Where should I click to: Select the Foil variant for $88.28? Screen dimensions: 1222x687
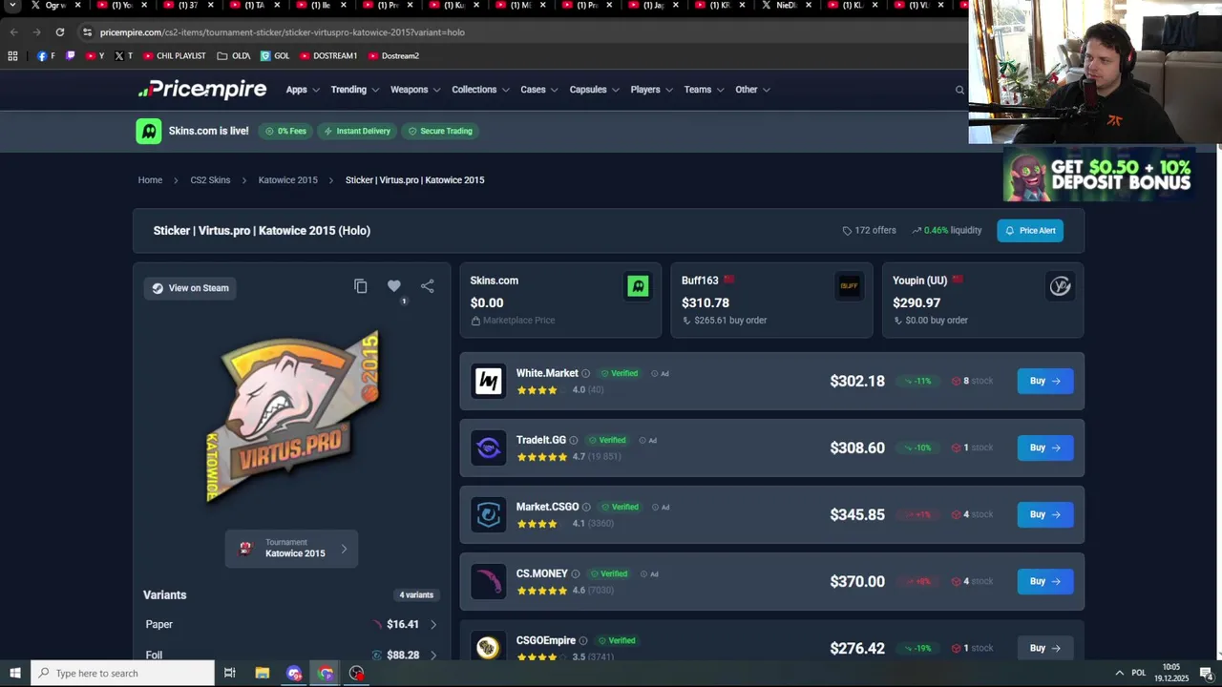click(291, 654)
